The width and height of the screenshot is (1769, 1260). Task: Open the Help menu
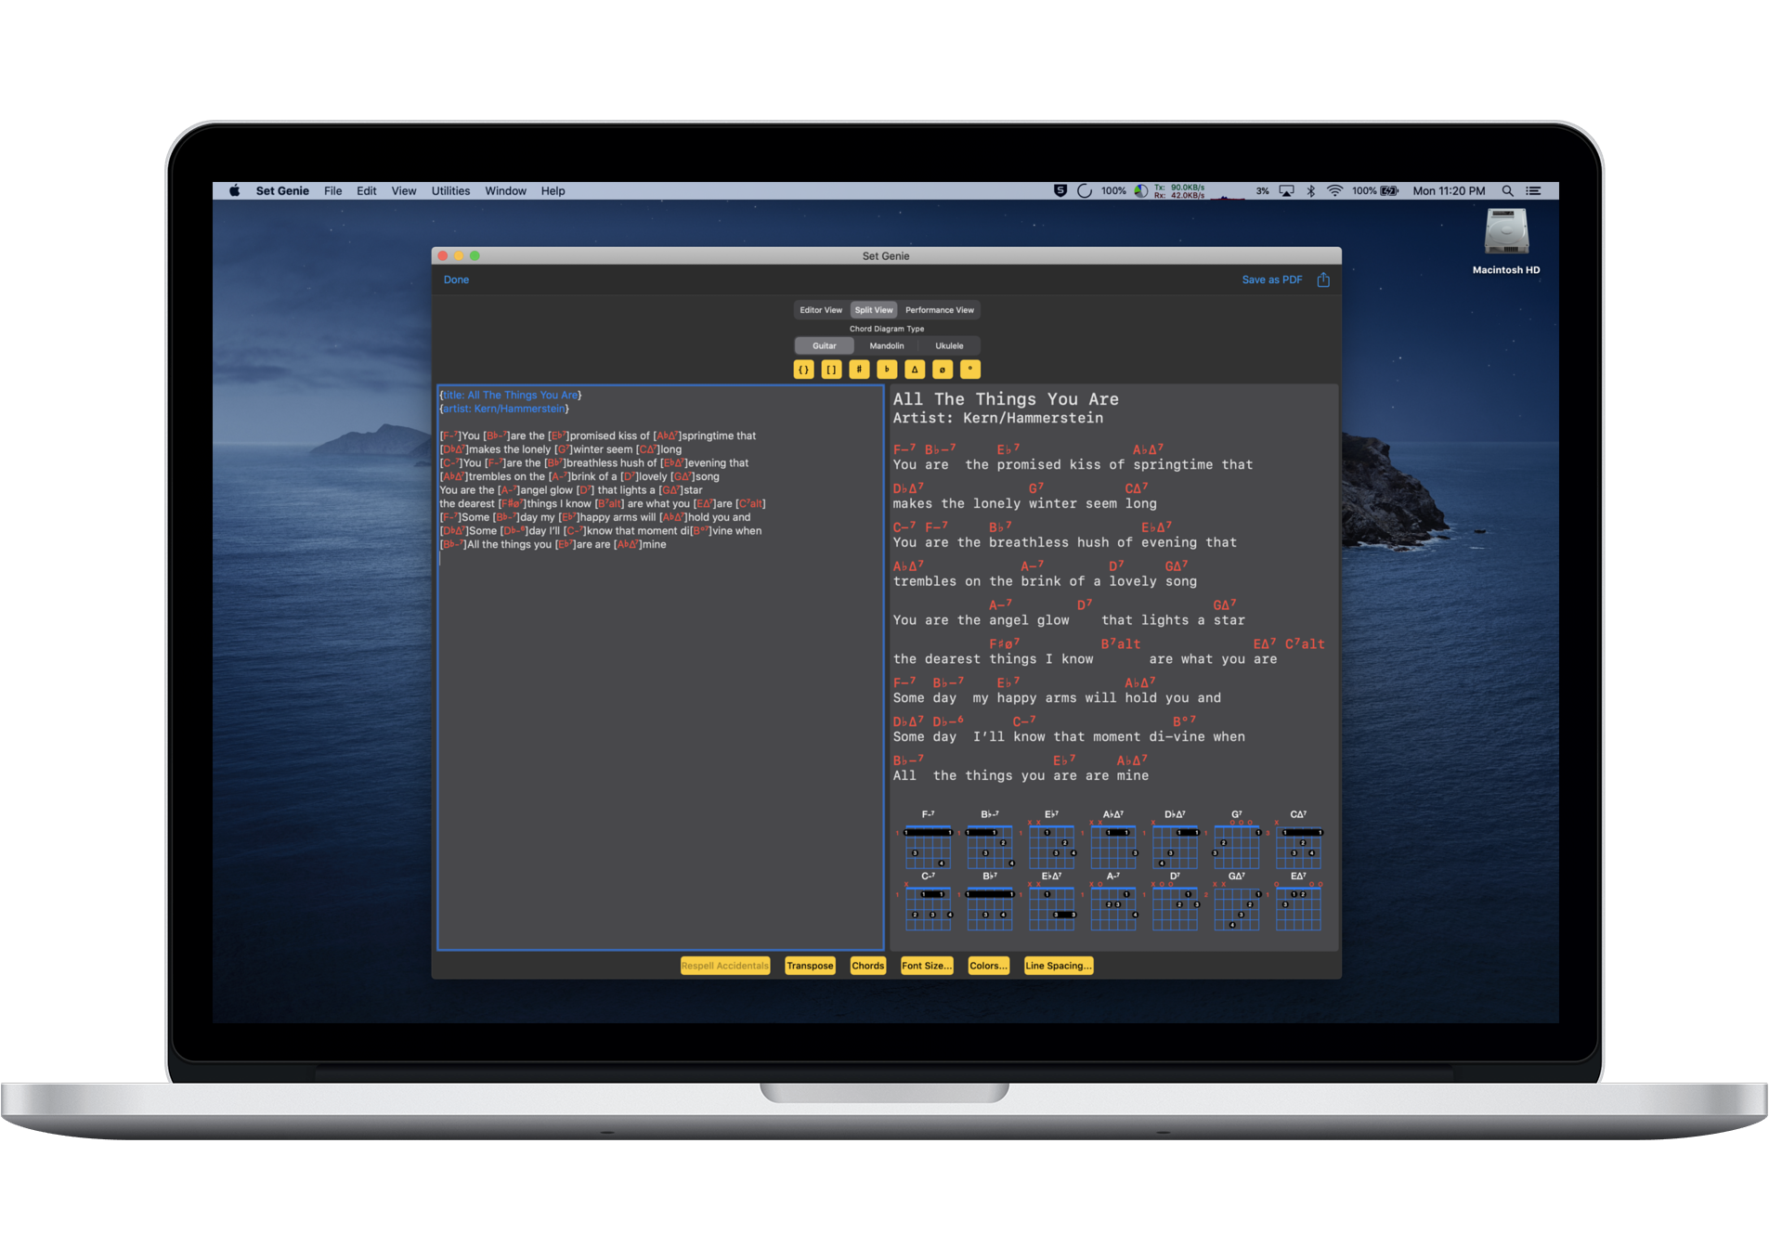[x=553, y=191]
